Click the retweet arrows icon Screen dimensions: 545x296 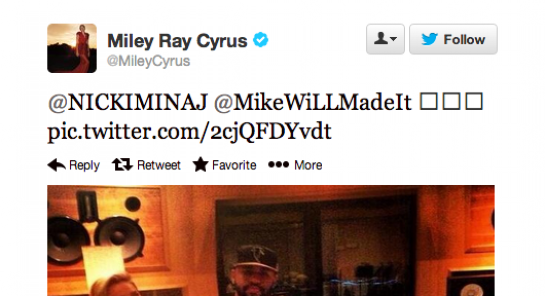tap(122, 164)
